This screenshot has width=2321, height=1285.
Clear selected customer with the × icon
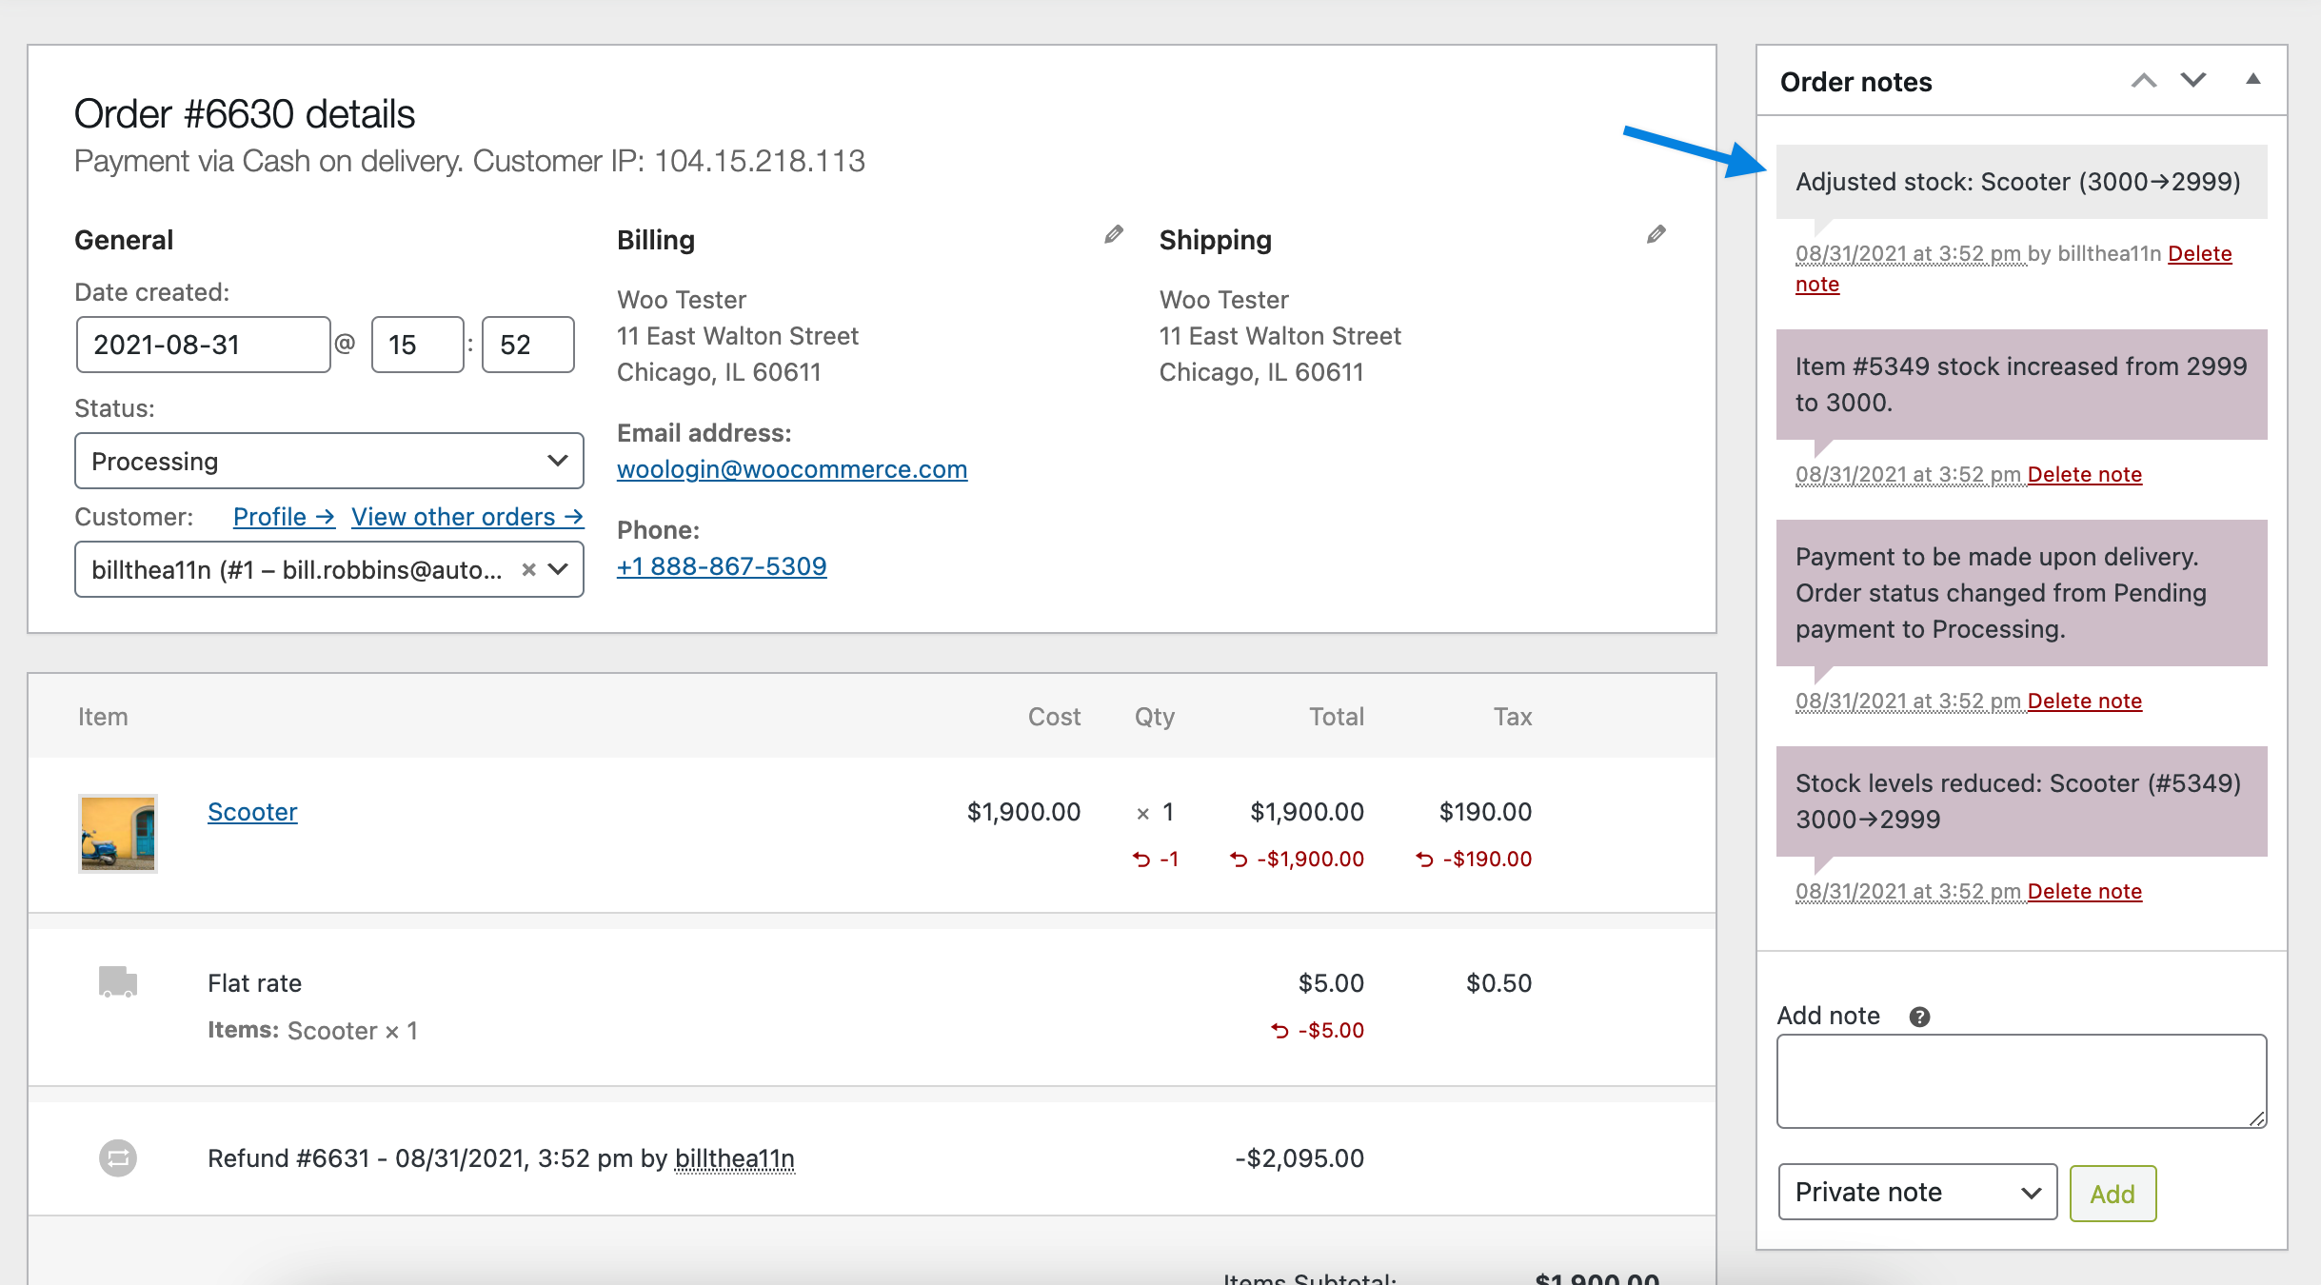point(530,569)
